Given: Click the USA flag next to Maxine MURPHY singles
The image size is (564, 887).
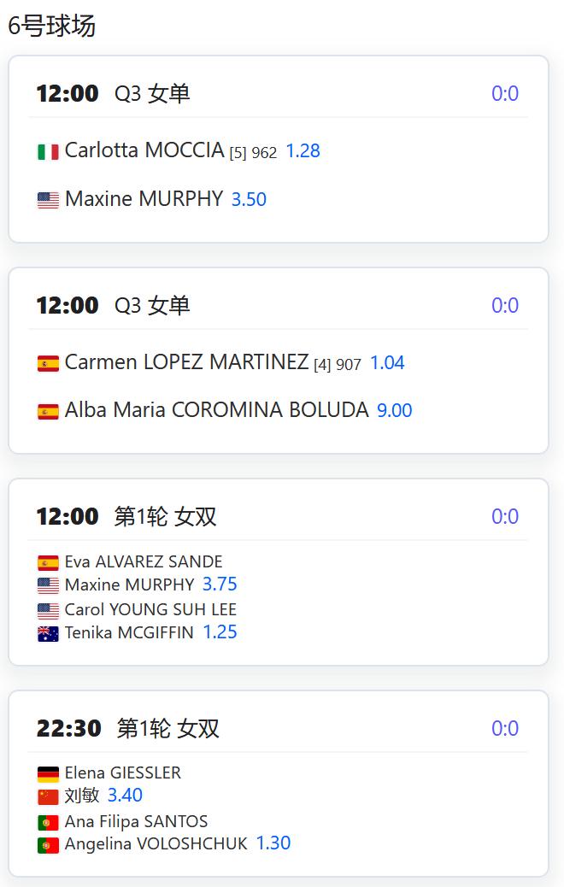Looking at the screenshot, I should coord(48,200).
